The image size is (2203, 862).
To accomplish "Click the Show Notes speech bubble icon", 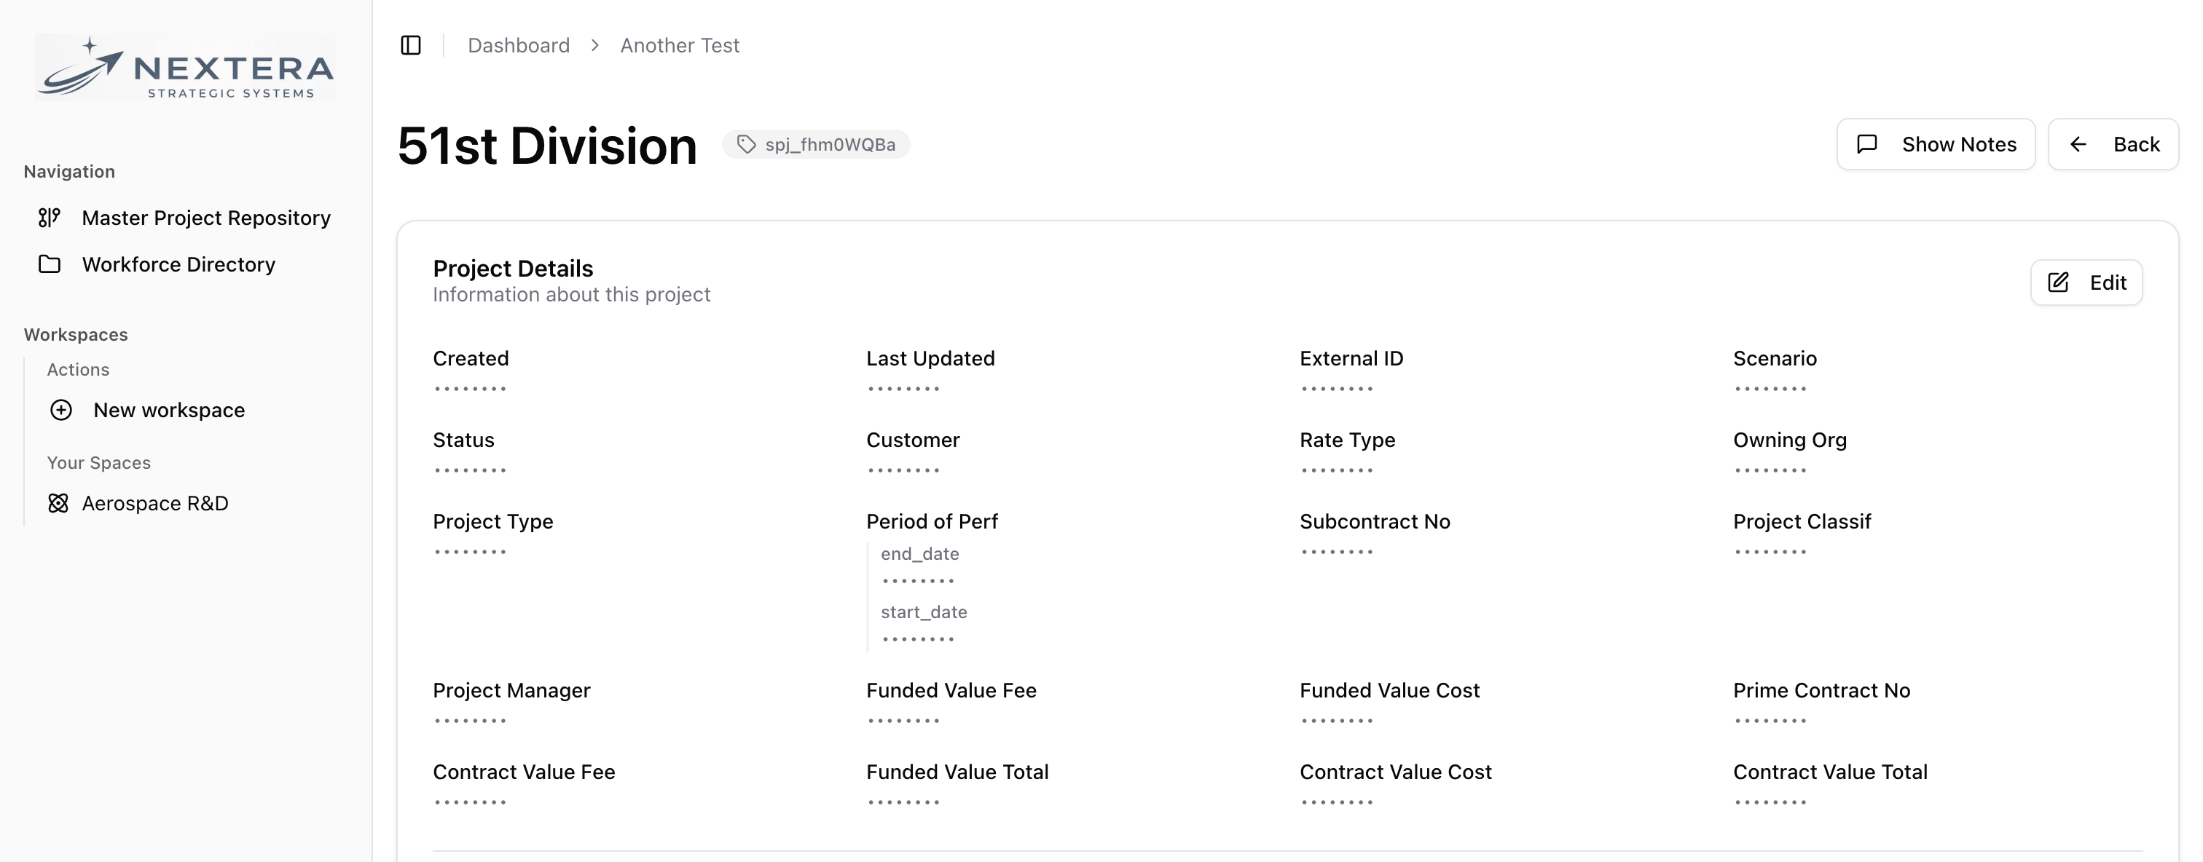I will pos(1867,144).
